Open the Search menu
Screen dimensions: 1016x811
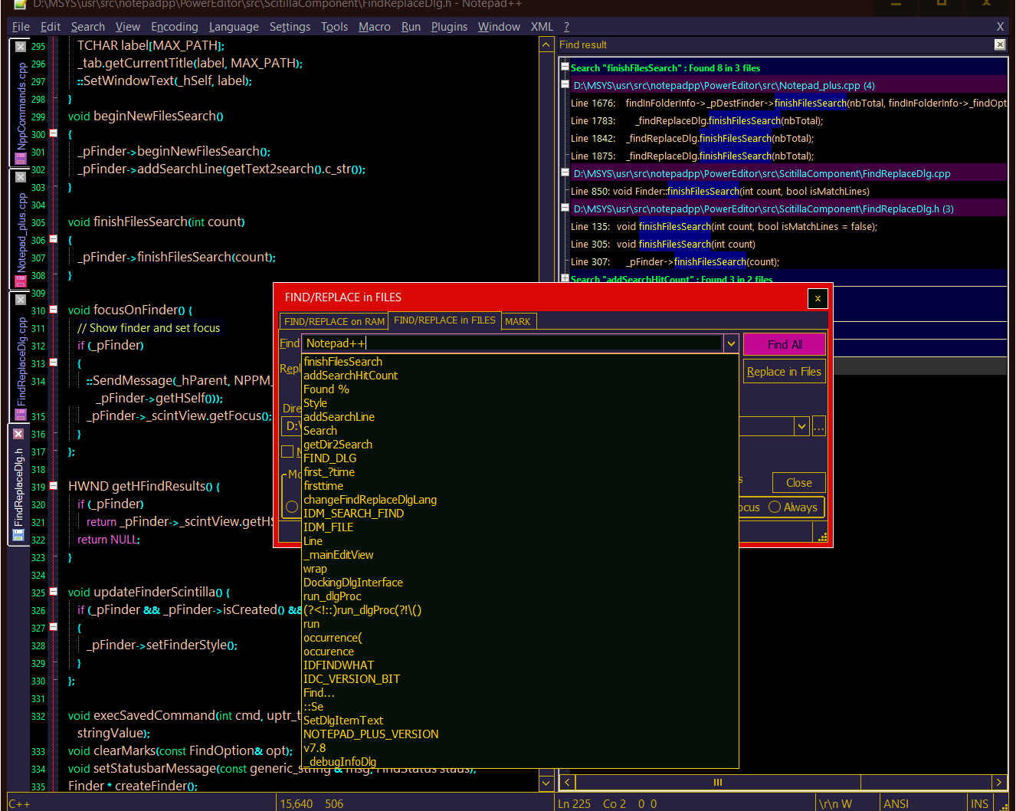tap(87, 26)
